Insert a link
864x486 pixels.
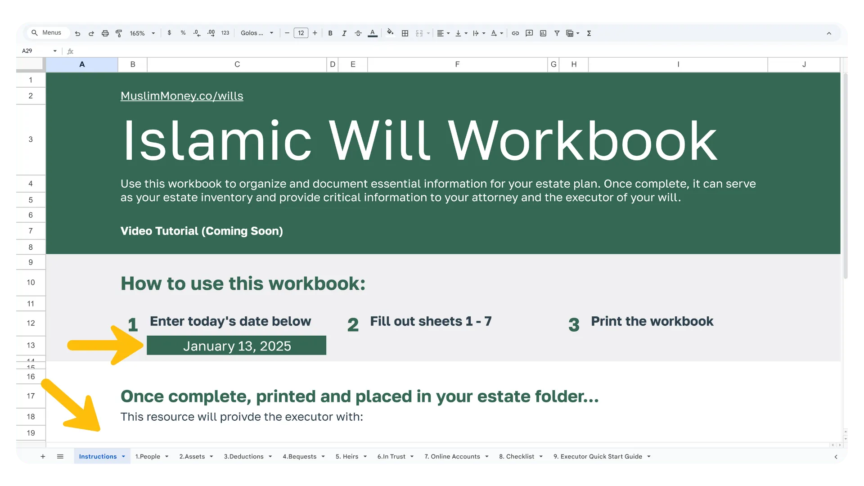pos(516,33)
